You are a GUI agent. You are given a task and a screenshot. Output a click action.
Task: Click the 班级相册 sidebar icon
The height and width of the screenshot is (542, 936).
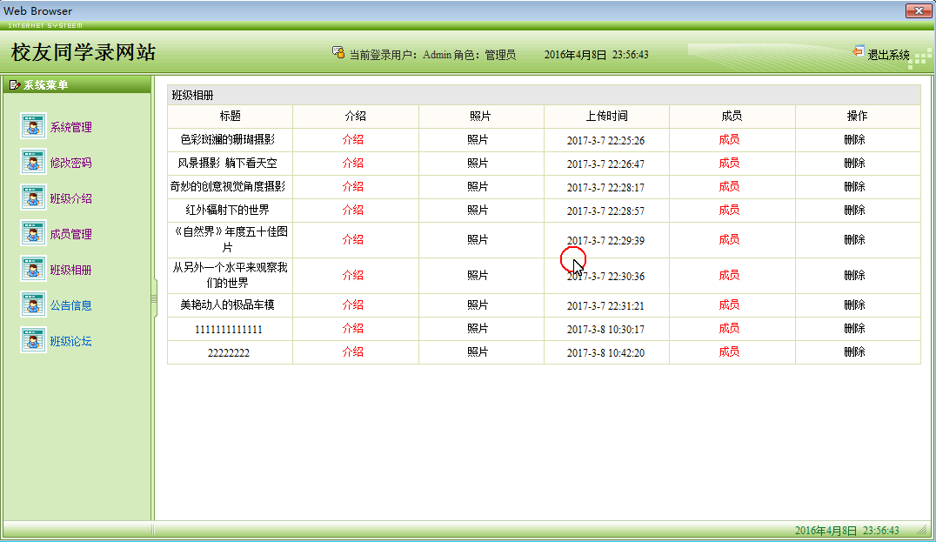click(33, 269)
